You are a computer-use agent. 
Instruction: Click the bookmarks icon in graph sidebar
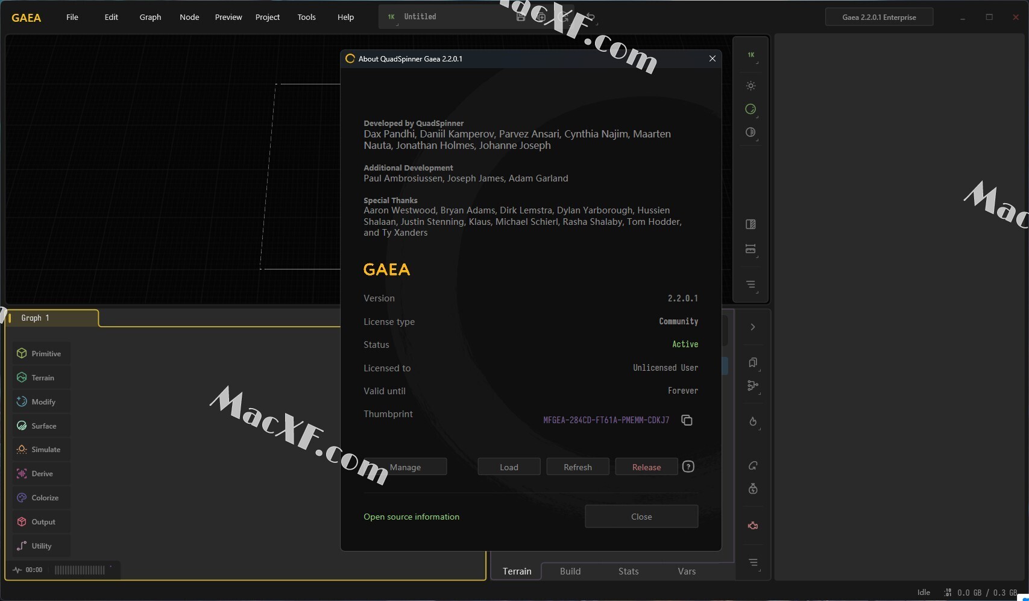click(x=753, y=362)
